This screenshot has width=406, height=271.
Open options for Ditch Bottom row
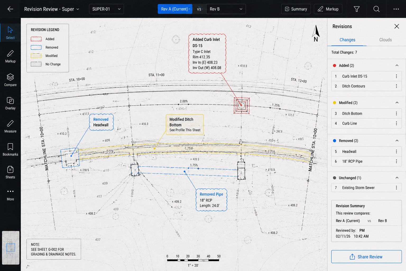pos(396,114)
